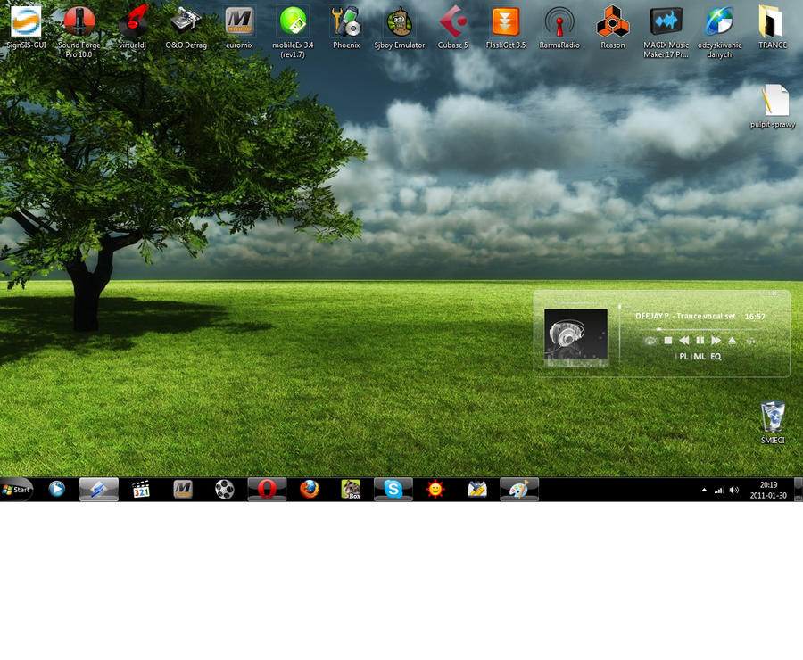This screenshot has height=660, width=803.
Task: Open the envelope with pencil taskbar icon
Action: pyautogui.click(x=476, y=490)
